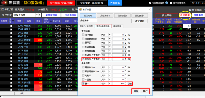
Task: Check the 毛利率 filter checkbox
Action: (x=83, y=75)
